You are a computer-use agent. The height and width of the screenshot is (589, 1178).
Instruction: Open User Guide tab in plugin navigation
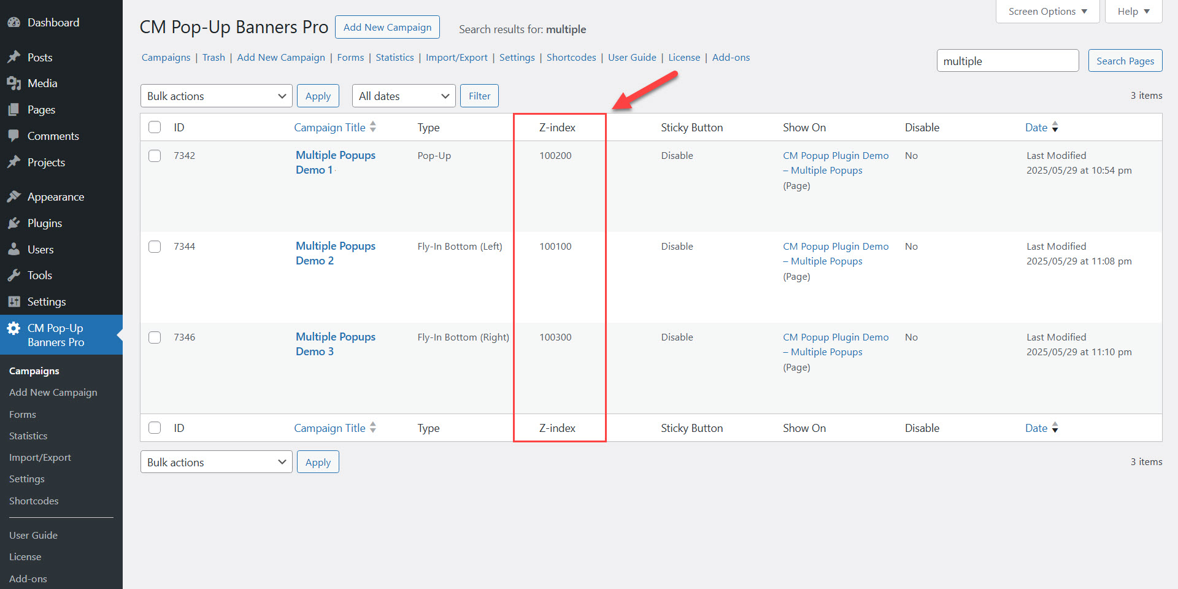(632, 58)
